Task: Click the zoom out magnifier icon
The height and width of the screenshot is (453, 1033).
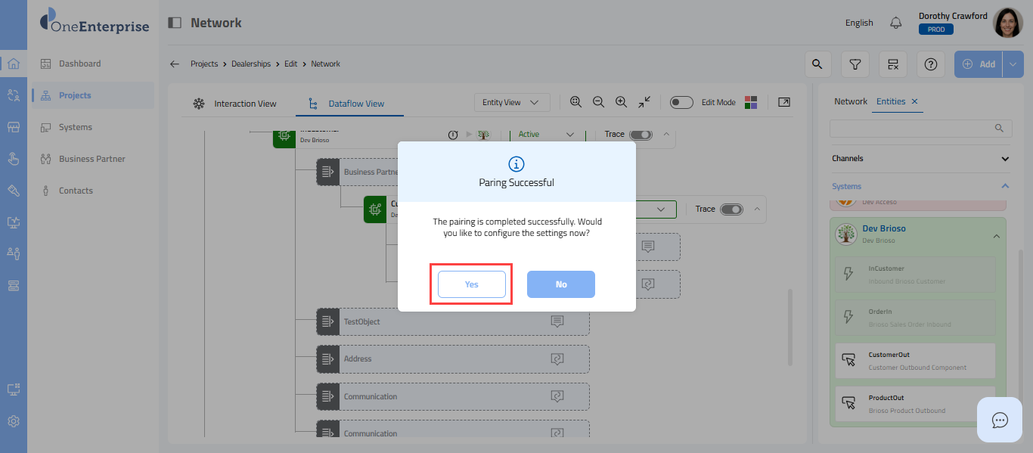Action: tap(598, 102)
